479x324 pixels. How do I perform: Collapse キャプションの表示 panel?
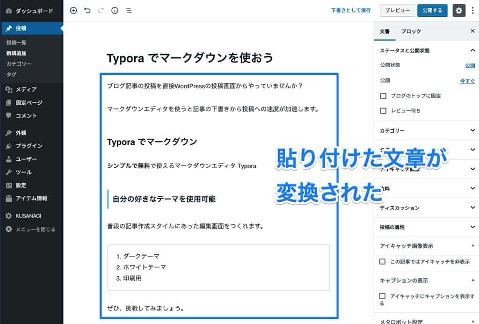[x=426, y=281]
